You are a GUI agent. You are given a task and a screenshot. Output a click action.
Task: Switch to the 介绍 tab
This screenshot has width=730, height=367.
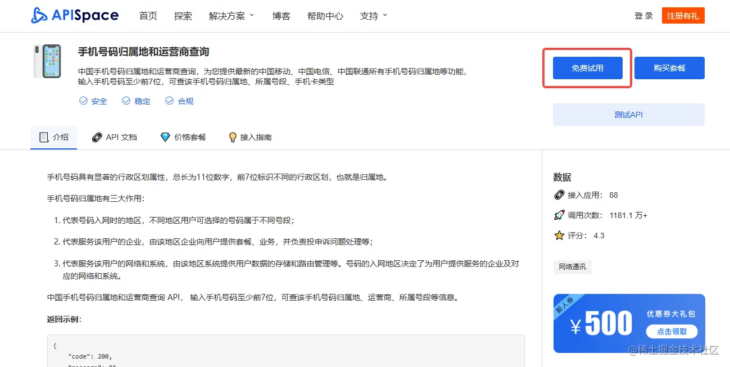(53, 137)
